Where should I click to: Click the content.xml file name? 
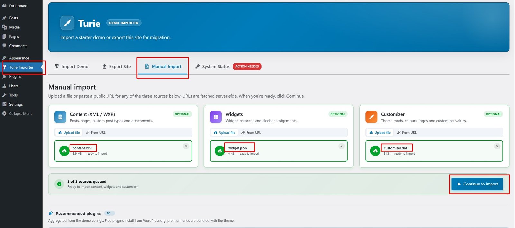(82, 148)
